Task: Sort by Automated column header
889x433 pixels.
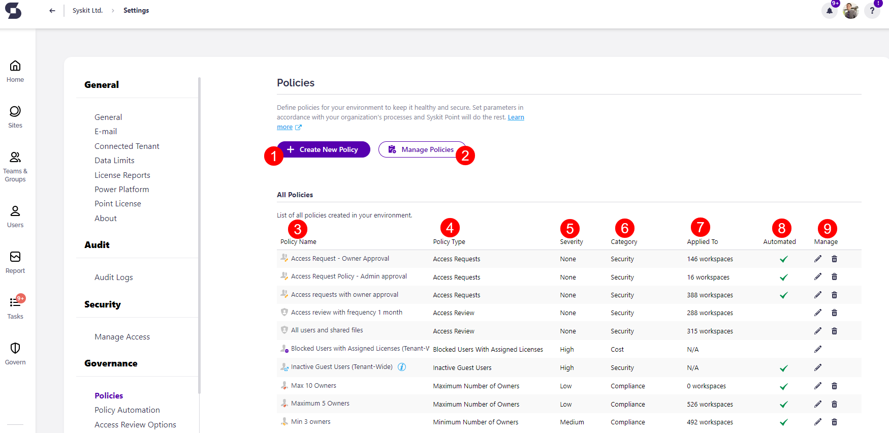Action: point(779,242)
